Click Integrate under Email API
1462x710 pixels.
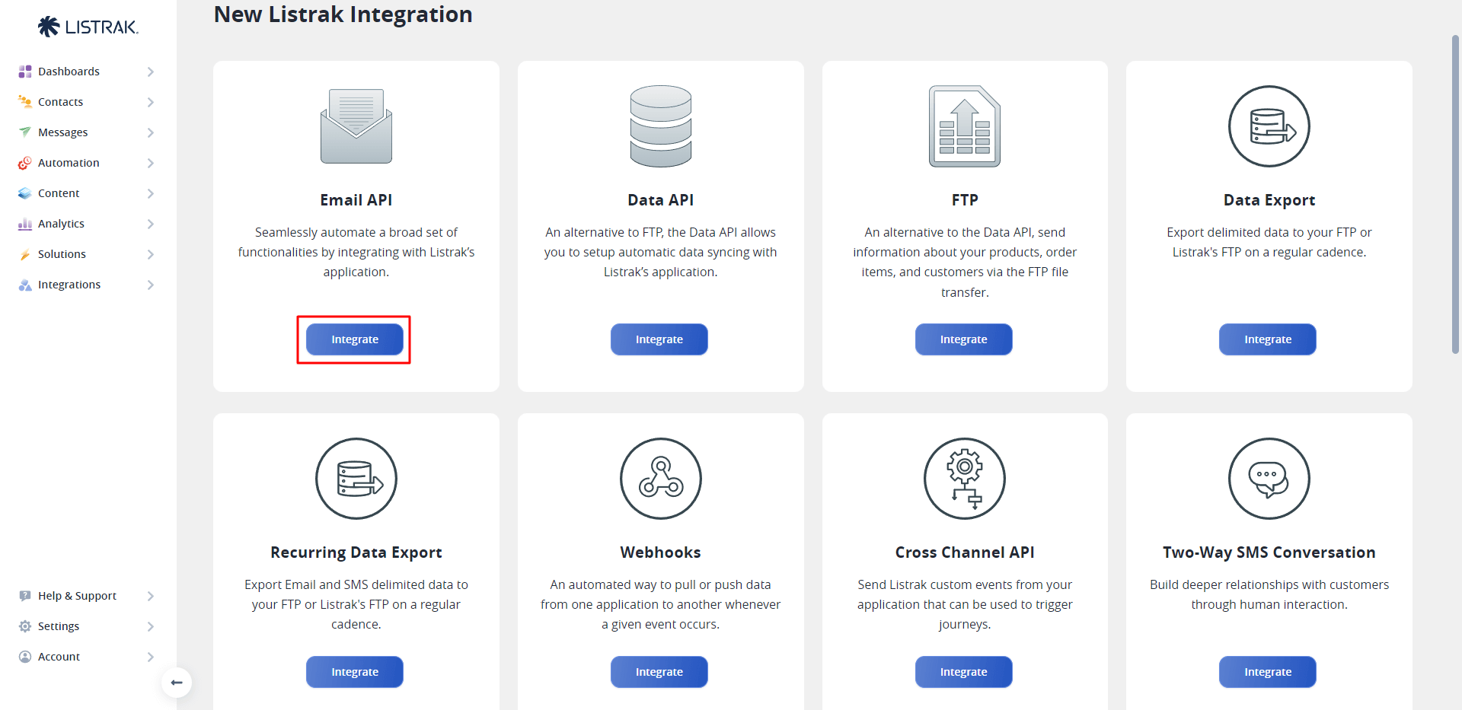click(x=355, y=339)
